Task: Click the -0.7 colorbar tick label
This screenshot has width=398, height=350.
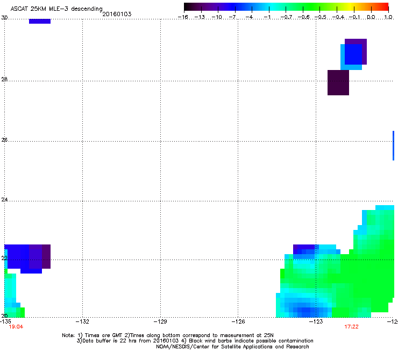Action: (x=286, y=17)
